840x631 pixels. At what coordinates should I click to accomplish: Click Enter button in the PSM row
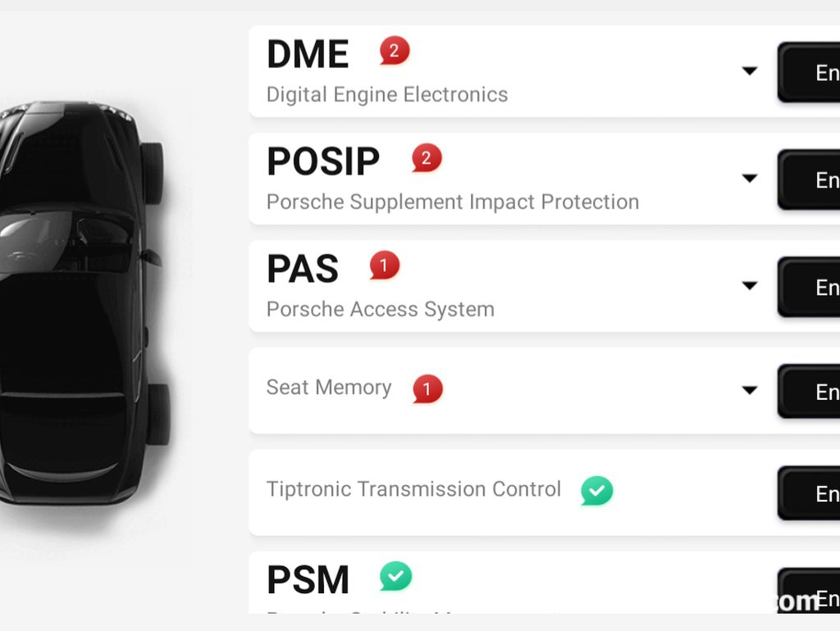click(x=808, y=590)
